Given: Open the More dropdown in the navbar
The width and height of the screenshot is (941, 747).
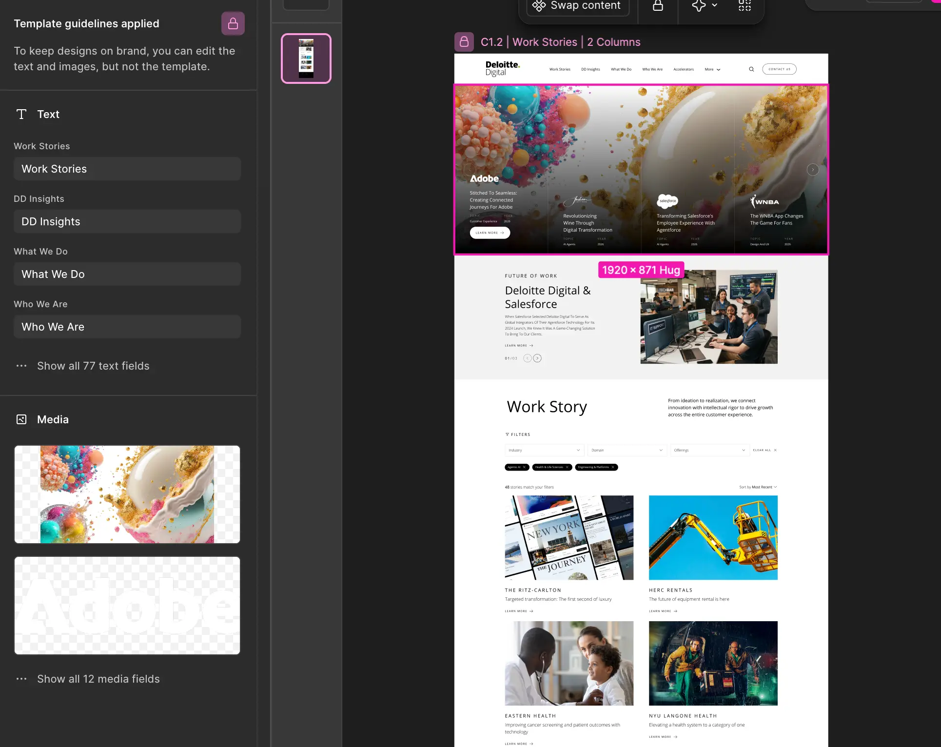Looking at the screenshot, I should click(712, 69).
